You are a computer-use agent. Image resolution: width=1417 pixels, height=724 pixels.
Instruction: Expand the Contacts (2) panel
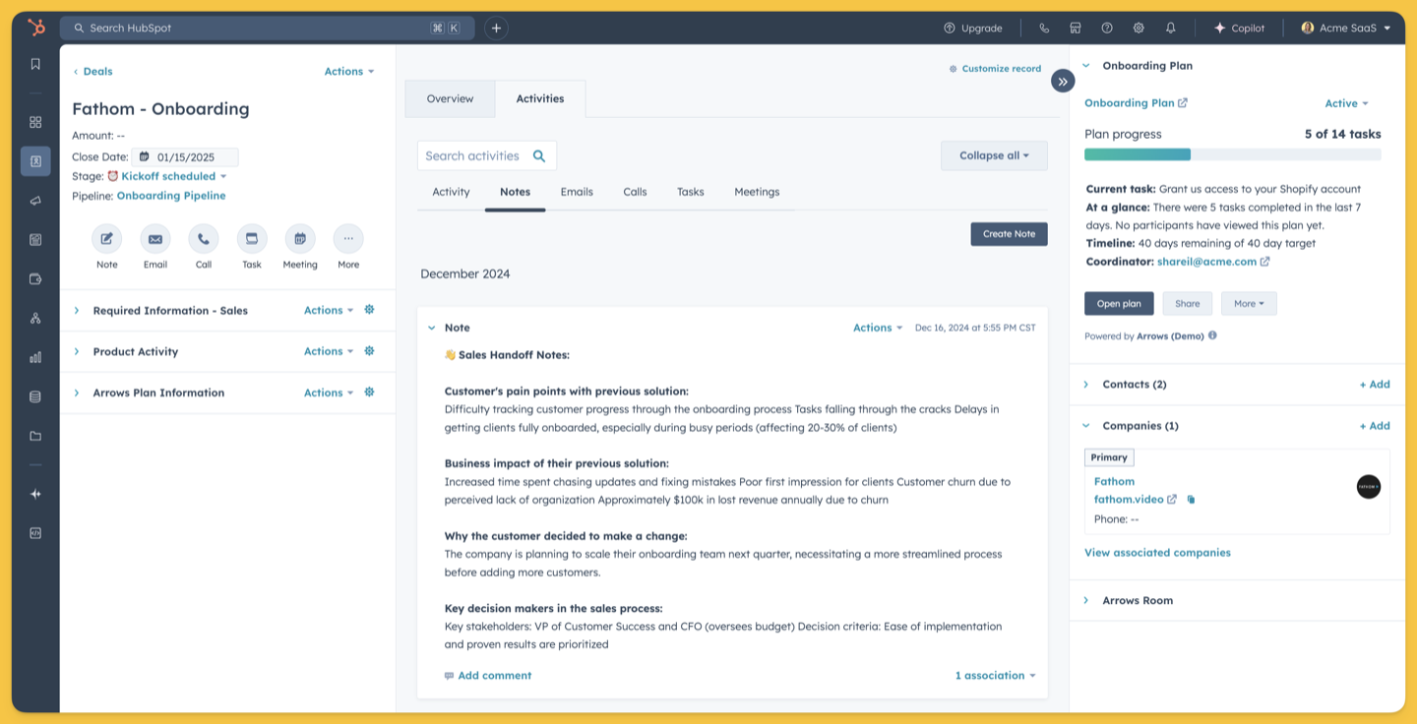tap(1086, 385)
